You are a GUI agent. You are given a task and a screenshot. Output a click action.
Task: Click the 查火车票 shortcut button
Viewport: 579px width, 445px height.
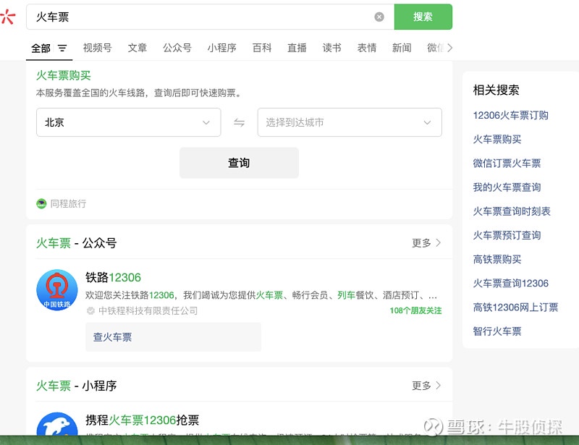coord(172,337)
